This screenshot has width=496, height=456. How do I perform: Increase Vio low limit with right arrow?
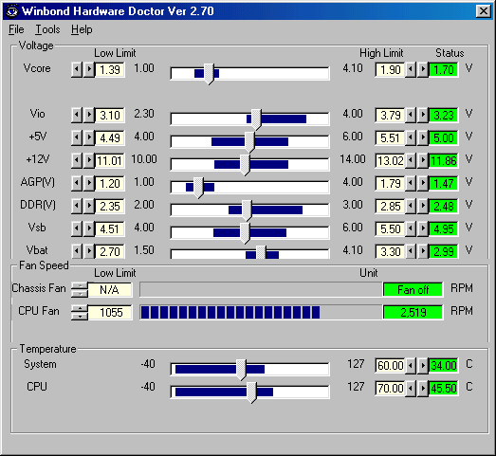pyautogui.click(x=89, y=115)
